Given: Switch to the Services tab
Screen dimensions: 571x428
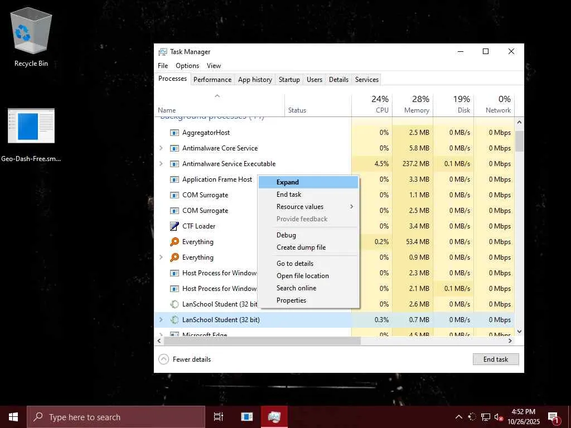Looking at the screenshot, I should tap(367, 79).
